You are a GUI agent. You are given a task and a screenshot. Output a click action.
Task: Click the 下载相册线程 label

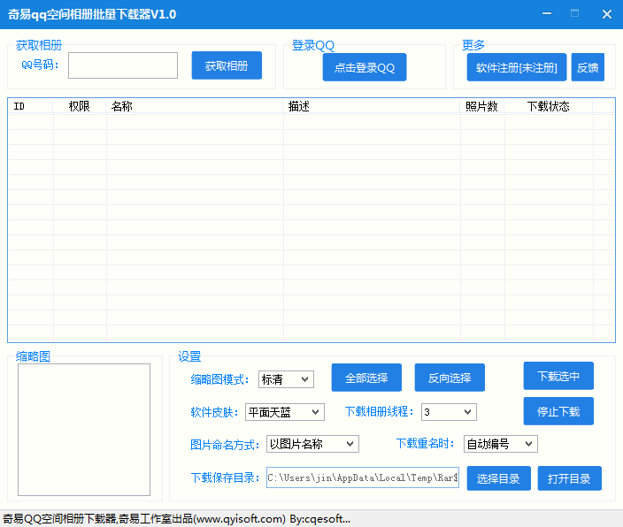[x=379, y=411]
